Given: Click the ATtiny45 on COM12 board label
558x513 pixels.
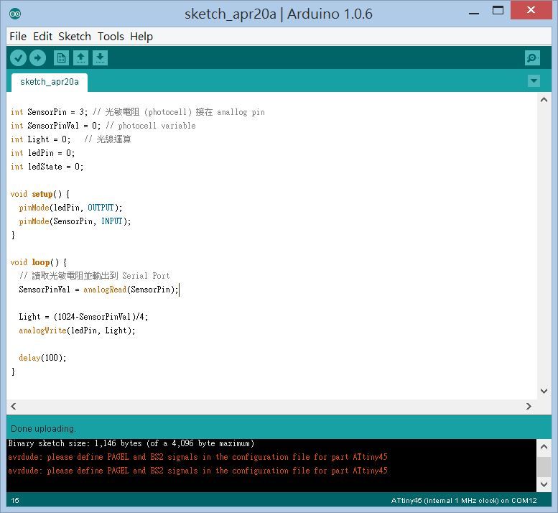Looking at the screenshot, I should click(463, 501).
